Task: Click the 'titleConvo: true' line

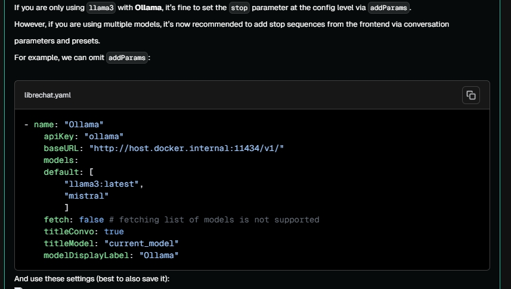Action: coord(83,231)
